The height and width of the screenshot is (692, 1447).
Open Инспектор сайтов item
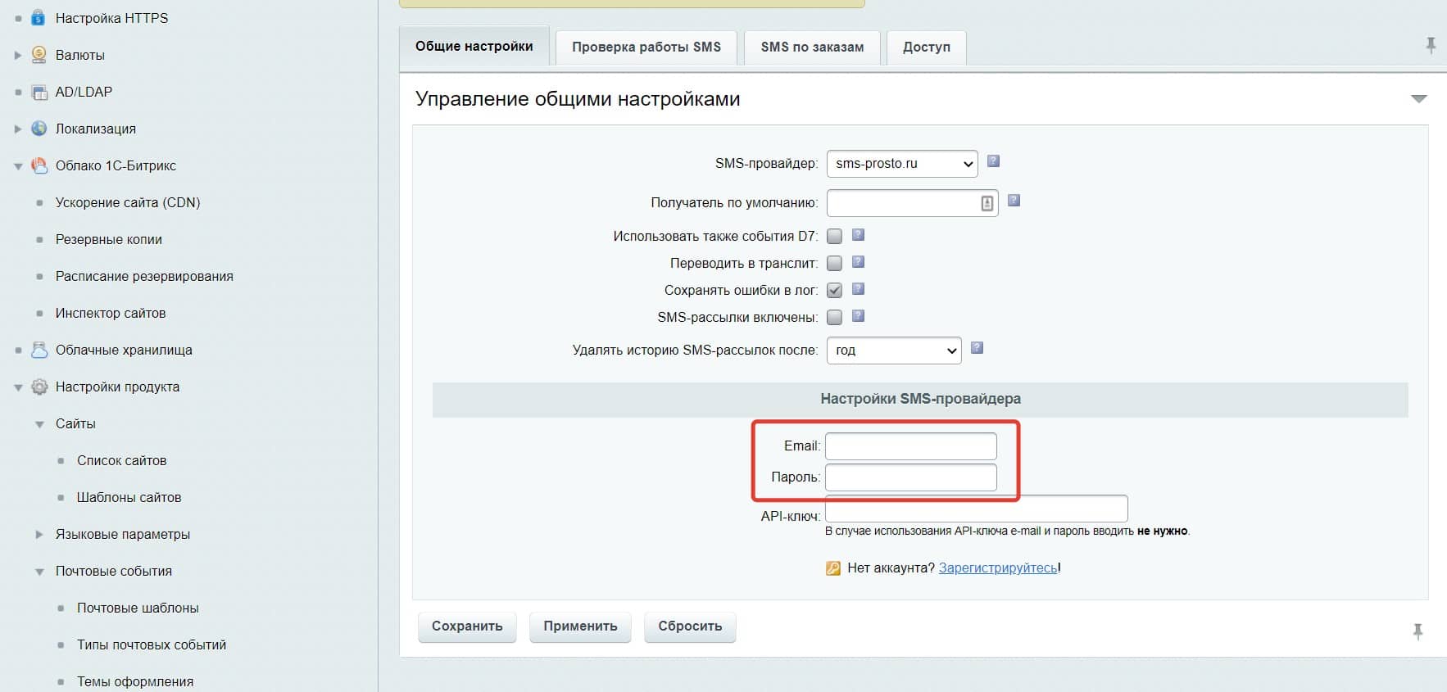(x=111, y=313)
